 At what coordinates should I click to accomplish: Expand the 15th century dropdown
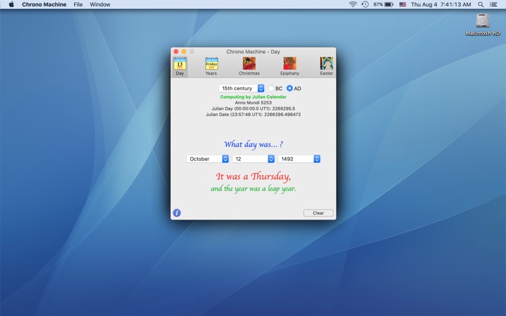click(242, 88)
